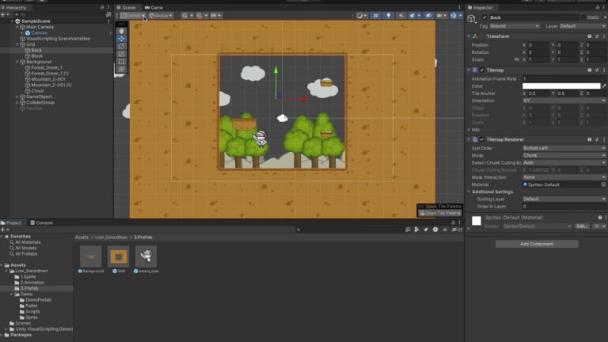This screenshot has width=608, height=342.
Task: Lock the Inspector panel
Action: pos(598,7)
